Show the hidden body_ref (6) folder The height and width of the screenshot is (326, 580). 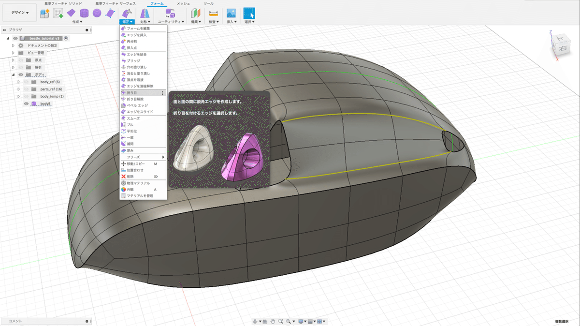click(x=26, y=82)
